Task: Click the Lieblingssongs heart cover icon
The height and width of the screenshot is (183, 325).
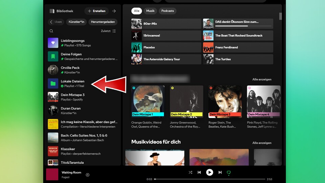Action: coord(53,43)
